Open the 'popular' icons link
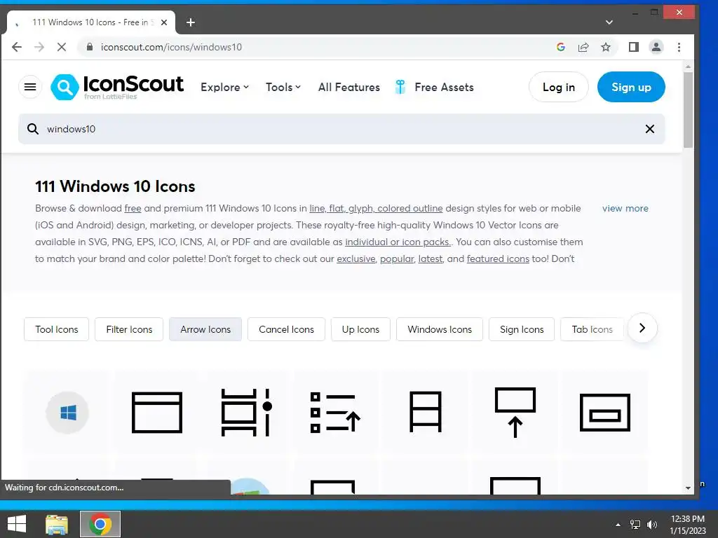Screen dimensions: 718x538 [397, 259]
